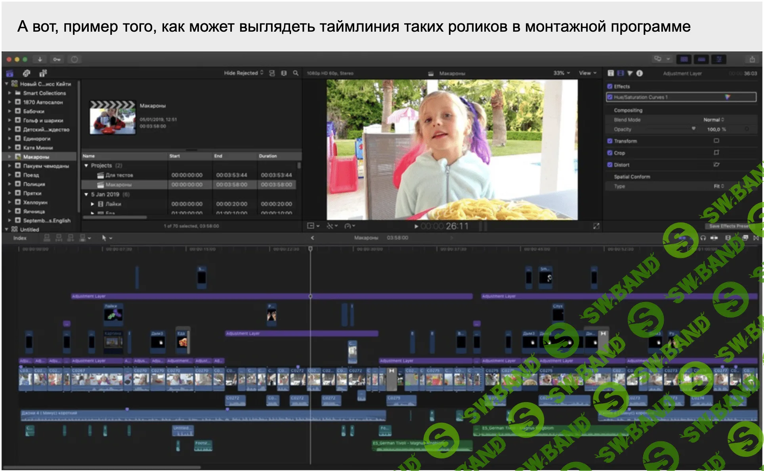Screen dimensions: 764x471
Task: Click the Share/export icon in the top-right corner
Action: [x=753, y=59]
